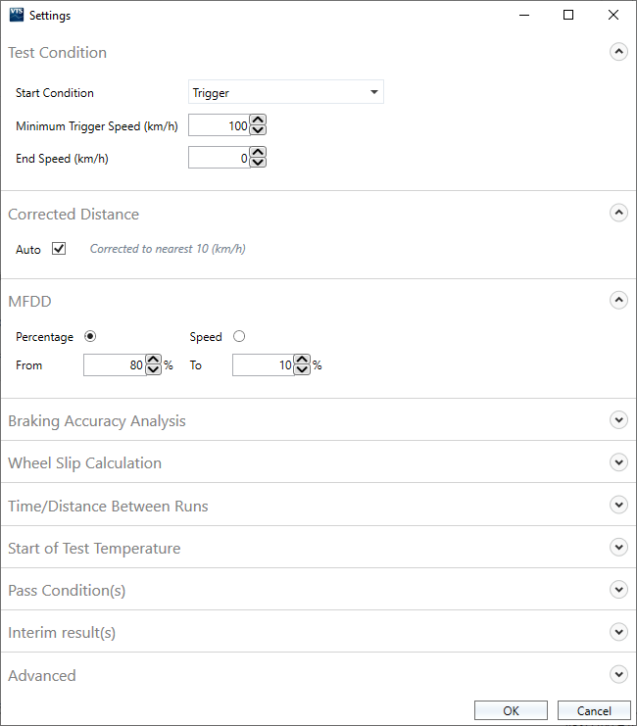Screen dimensions: 637x726
Task: Click the Settings window app icon
Action: pyautogui.click(x=16, y=16)
